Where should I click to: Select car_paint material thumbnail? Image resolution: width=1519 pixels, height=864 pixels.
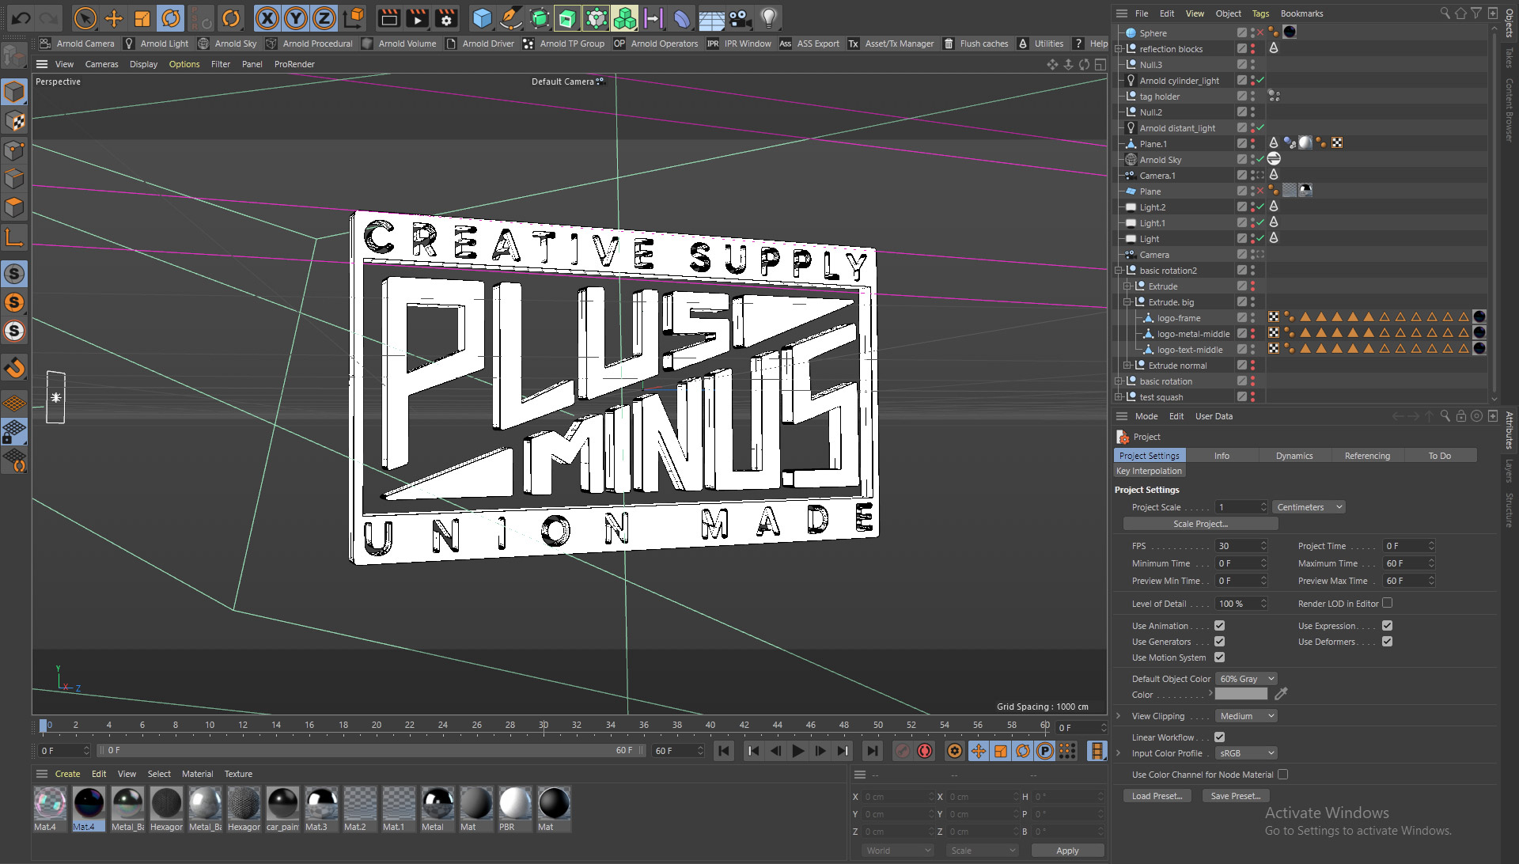pos(282,809)
